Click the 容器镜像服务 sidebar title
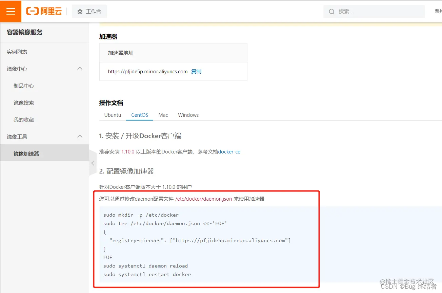The height and width of the screenshot is (293, 442). tap(25, 32)
